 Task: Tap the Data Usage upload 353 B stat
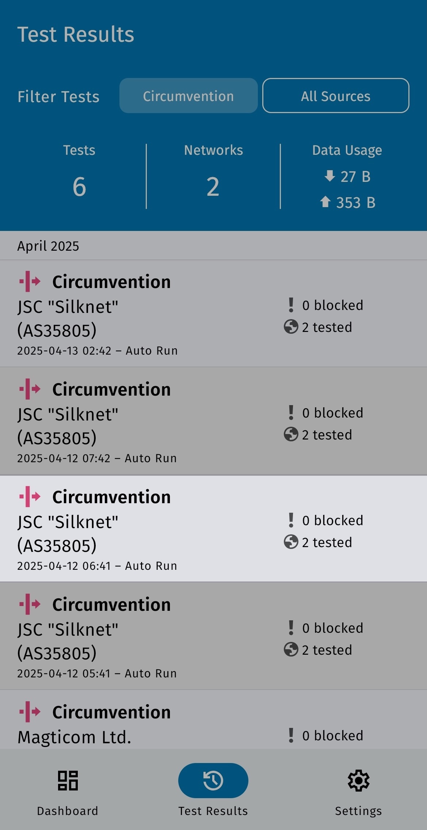(348, 202)
